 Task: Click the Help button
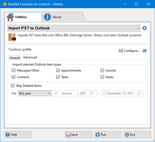(x=18, y=135)
